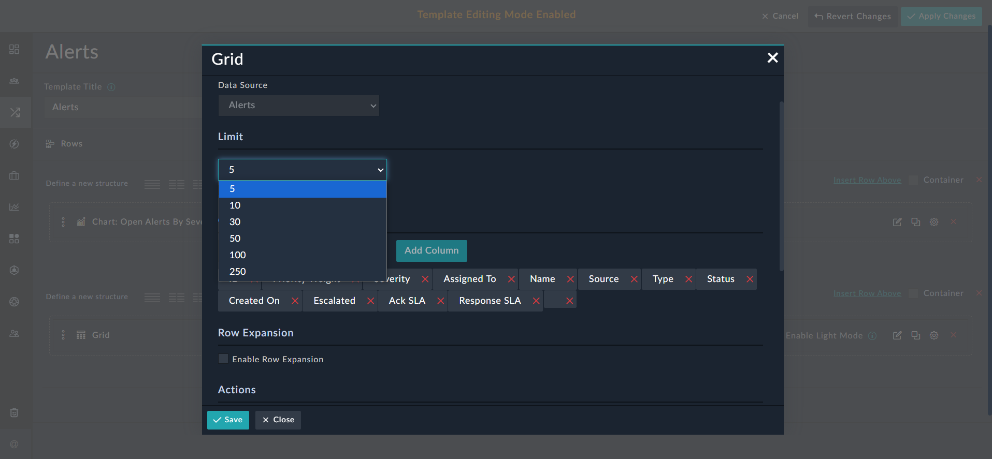Remove the Ack SLA column tag
This screenshot has width=992, height=459.
coord(440,301)
